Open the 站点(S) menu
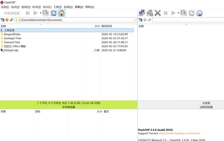Viewport: 224px width, 141px height. 15,7
